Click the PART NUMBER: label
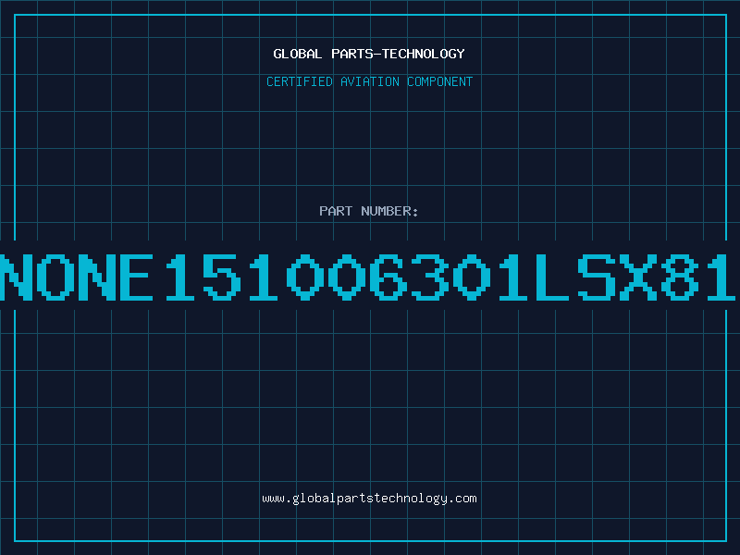Viewport: 740px width, 555px height. coord(369,211)
